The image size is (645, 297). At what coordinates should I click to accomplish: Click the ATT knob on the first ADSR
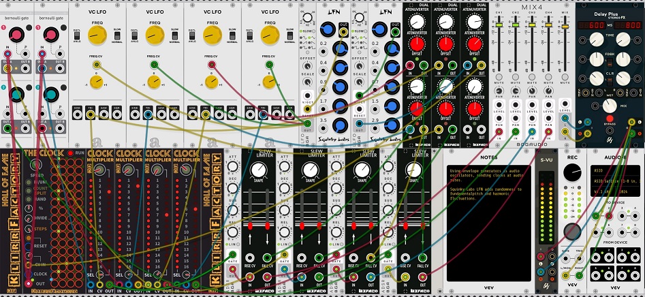pos(232,167)
